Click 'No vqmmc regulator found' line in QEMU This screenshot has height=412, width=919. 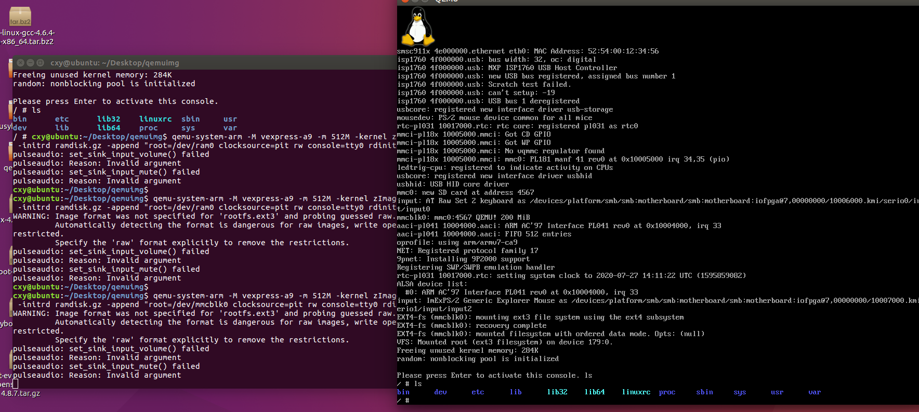pos(501,151)
